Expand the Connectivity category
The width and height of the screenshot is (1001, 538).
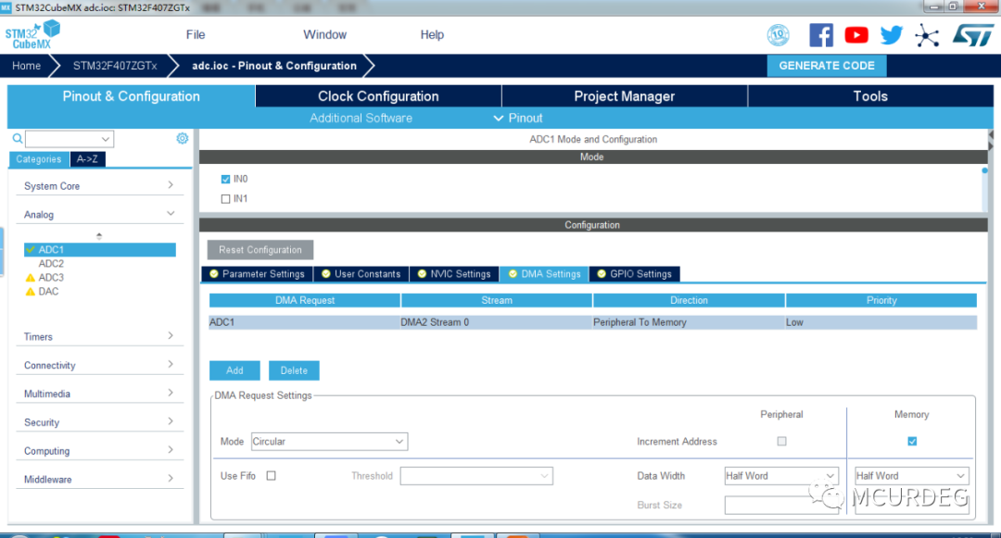99,365
